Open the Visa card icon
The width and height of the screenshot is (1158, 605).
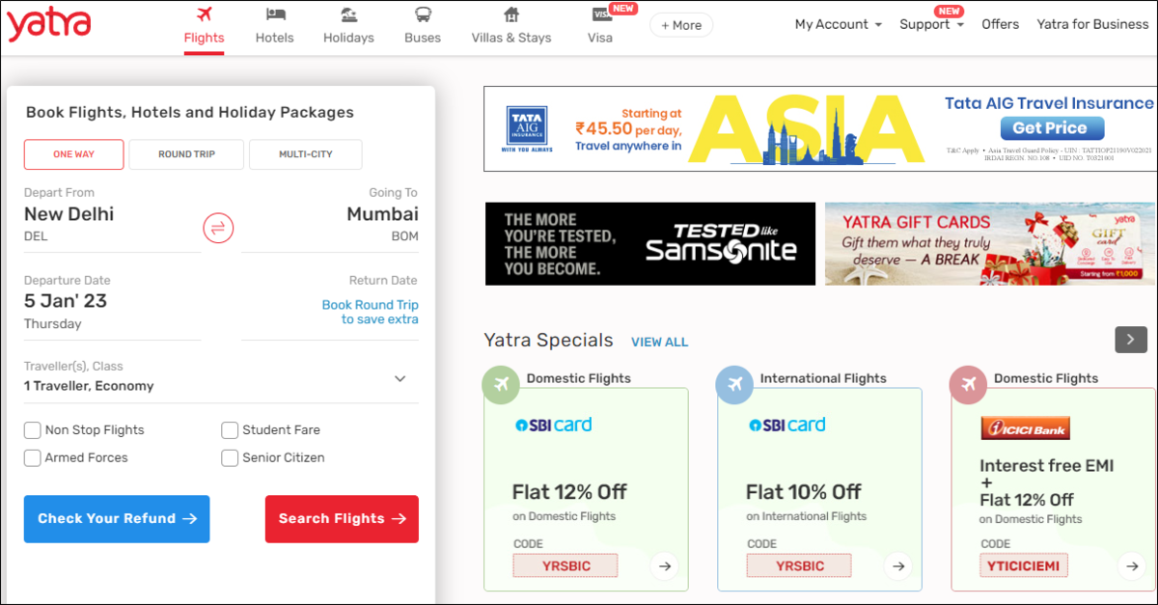(602, 14)
